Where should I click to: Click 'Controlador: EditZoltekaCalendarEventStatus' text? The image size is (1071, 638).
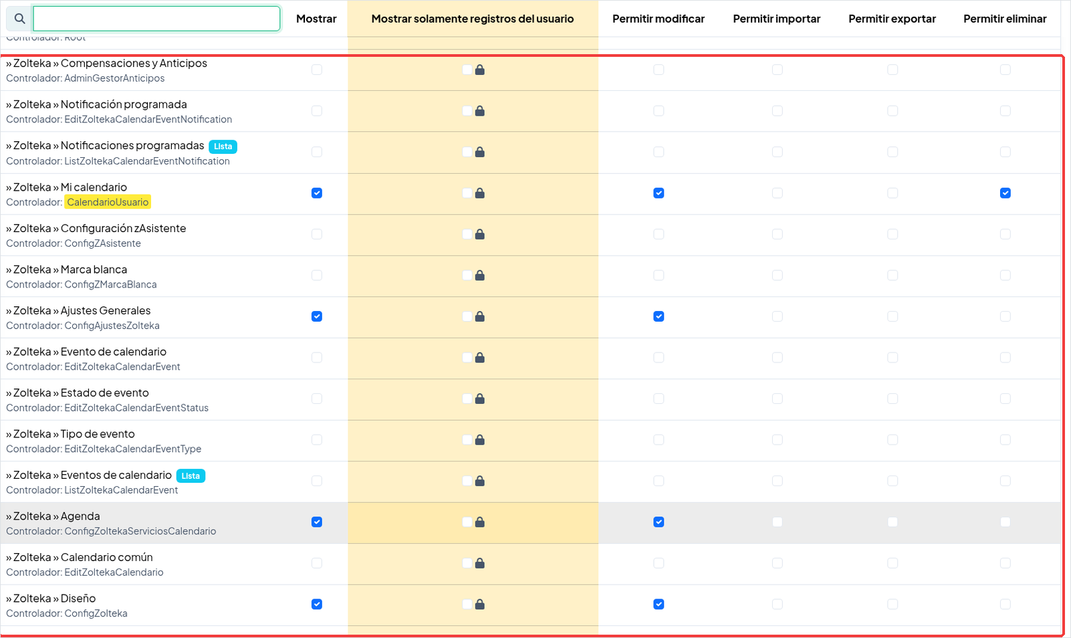[x=107, y=408]
